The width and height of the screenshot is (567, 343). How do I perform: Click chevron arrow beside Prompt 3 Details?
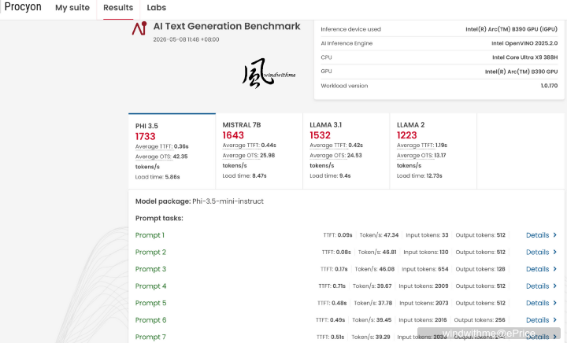click(555, 269)
